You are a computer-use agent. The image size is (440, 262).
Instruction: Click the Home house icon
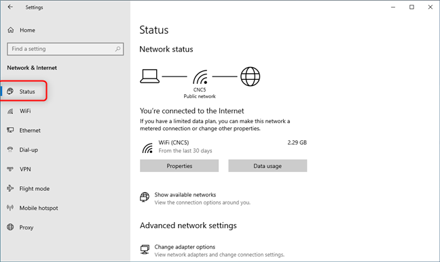[11, 30]
